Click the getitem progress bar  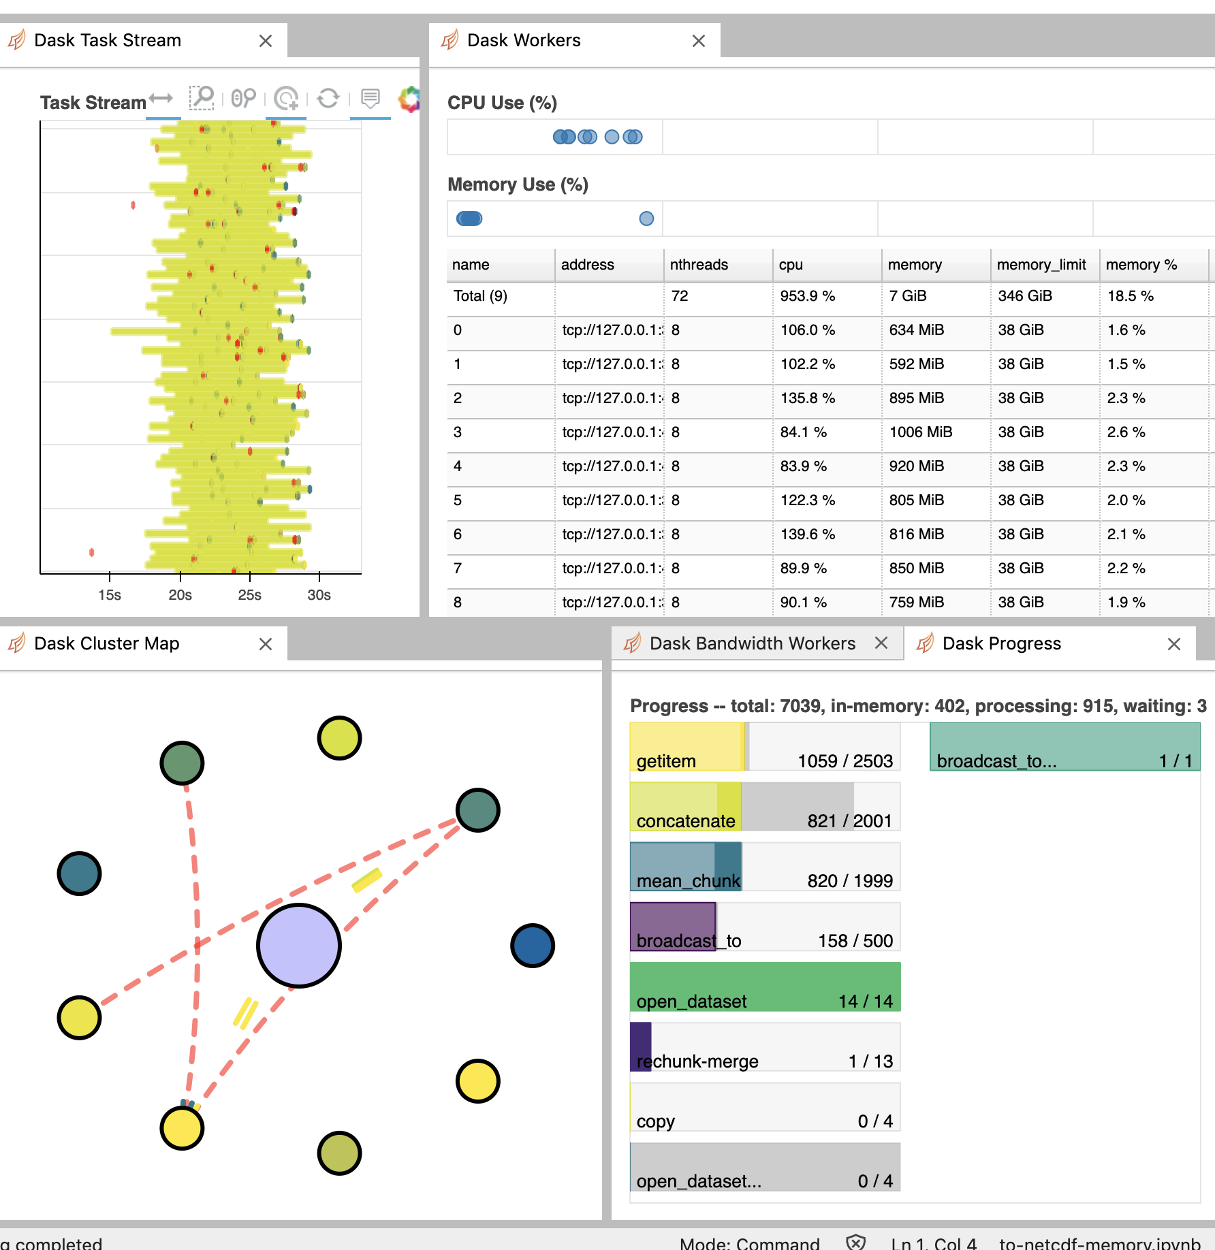coord(765,747)
